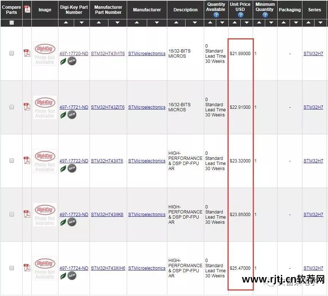Open PDF datasheet for STM32H743XIH6 row
328x296 pixels.
tap(27, 268)
